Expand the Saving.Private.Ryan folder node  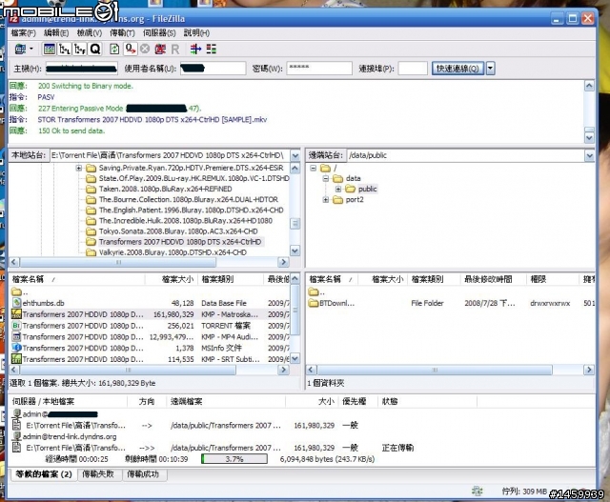pyautogui.click(x=78, y=168)
